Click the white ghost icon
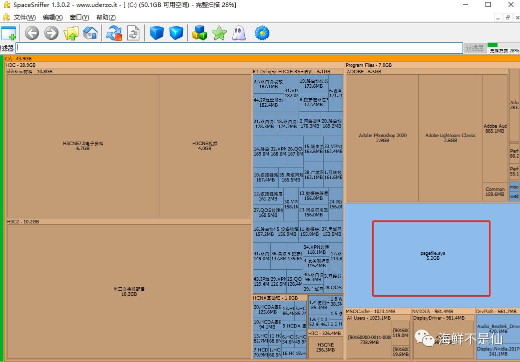Viewport: 520px width, 362px height. point(239,33)
